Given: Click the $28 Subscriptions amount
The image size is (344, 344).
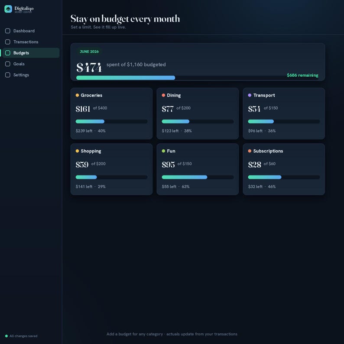Looking at the screenshot, I should [x=254, y=165].
